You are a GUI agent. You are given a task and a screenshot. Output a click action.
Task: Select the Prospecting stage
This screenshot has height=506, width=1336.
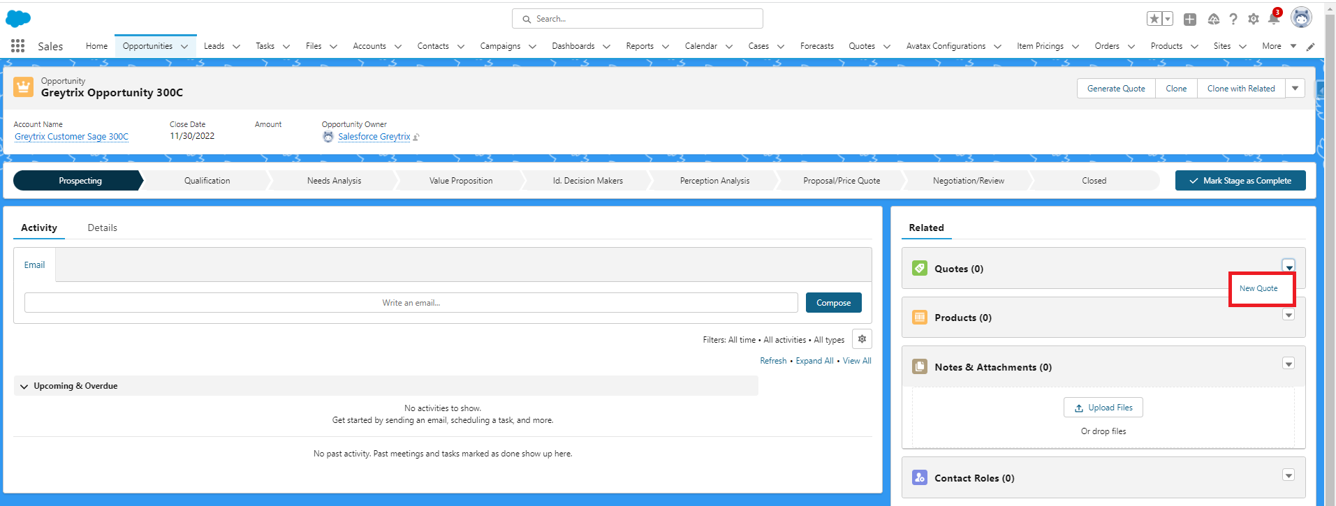pyautogui.click(x=78, y=181)
